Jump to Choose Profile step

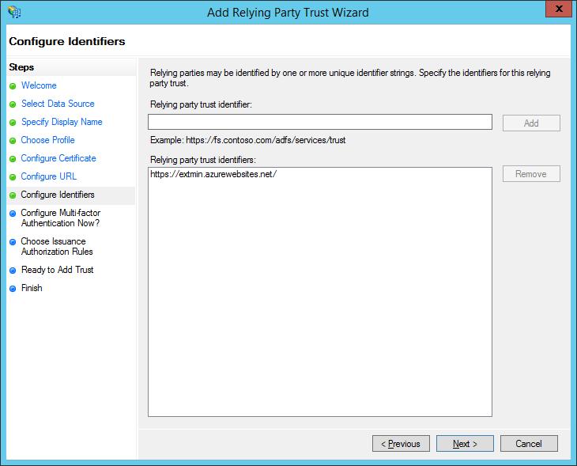pyautogui.click(x=47, y=140)
